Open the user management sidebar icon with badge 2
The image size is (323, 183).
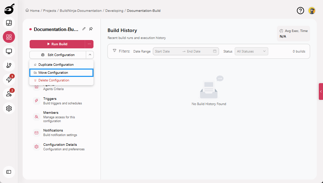(x=9, y=94)
